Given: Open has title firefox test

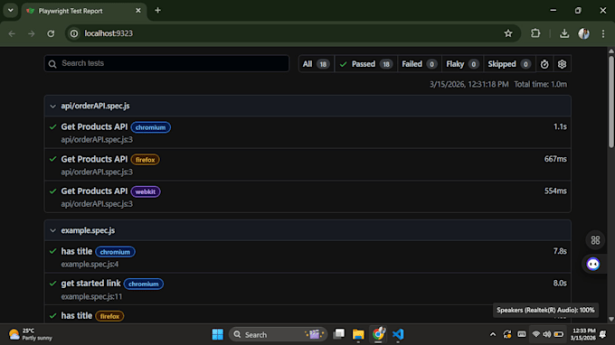Looking at the screenshot, I should pyautogui.click(x=77, y=315).
